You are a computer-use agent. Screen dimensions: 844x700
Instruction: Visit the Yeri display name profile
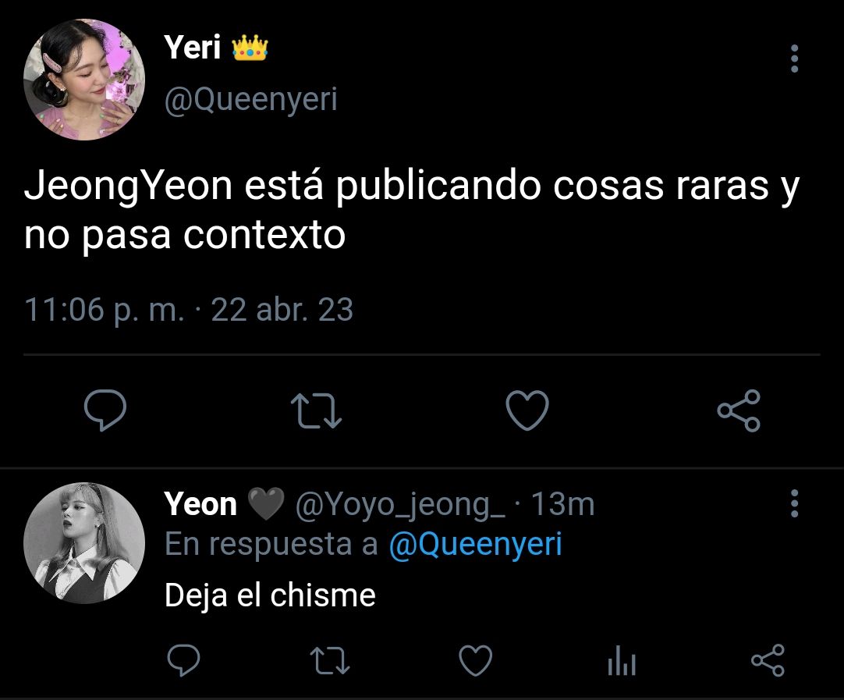[192, 48]
